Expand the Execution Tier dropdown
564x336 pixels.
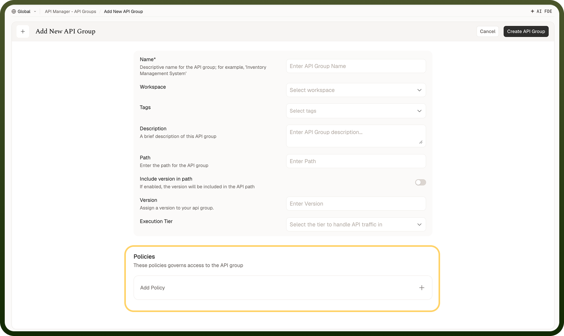356,224
